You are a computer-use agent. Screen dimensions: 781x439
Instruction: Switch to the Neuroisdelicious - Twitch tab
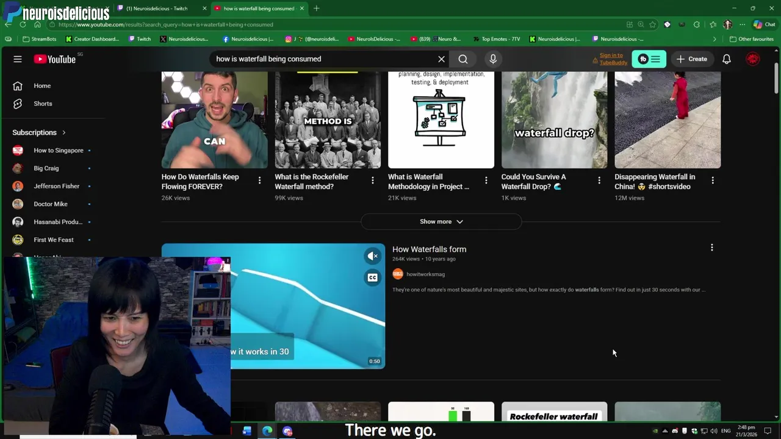click(x=161, y=9)
